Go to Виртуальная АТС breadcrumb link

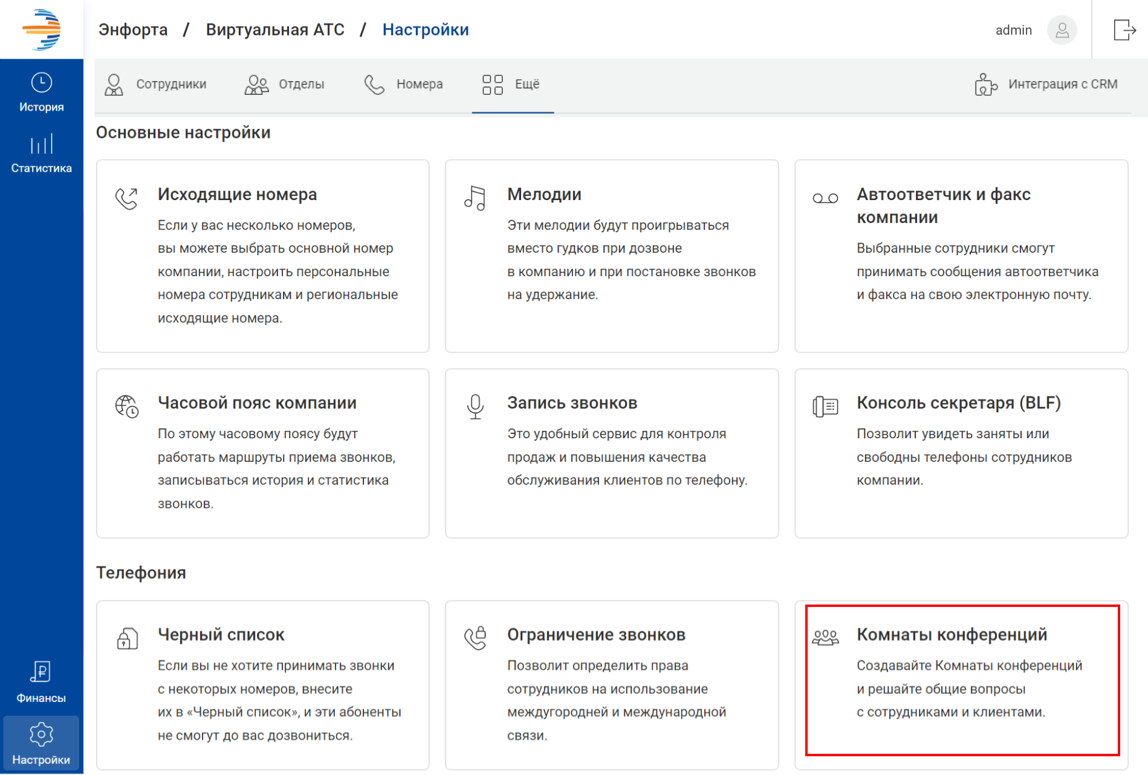click(x=275, y=30)
